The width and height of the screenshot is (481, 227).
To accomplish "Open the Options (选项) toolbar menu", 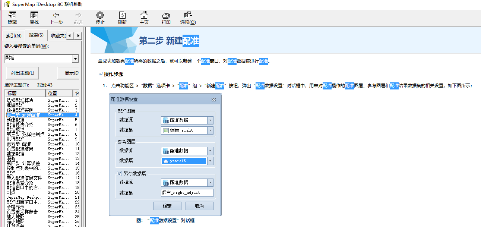I will tap(187, 15).
